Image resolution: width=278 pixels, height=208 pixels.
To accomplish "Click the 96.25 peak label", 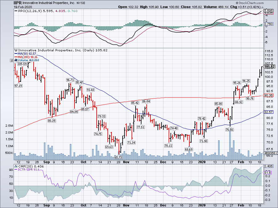I will [246, 81].
